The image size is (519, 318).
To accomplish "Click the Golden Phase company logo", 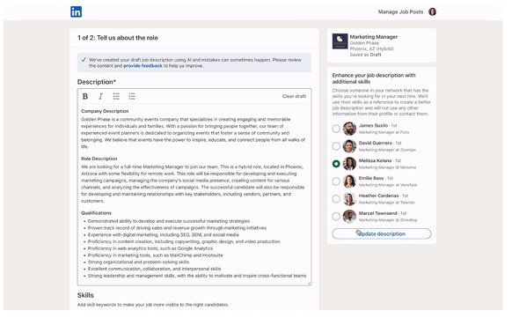I will coord(340,41).
